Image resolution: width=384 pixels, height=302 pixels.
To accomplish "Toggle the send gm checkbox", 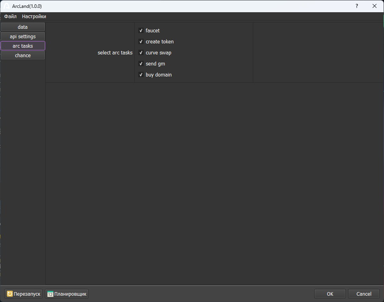I will tap(141, 64).
